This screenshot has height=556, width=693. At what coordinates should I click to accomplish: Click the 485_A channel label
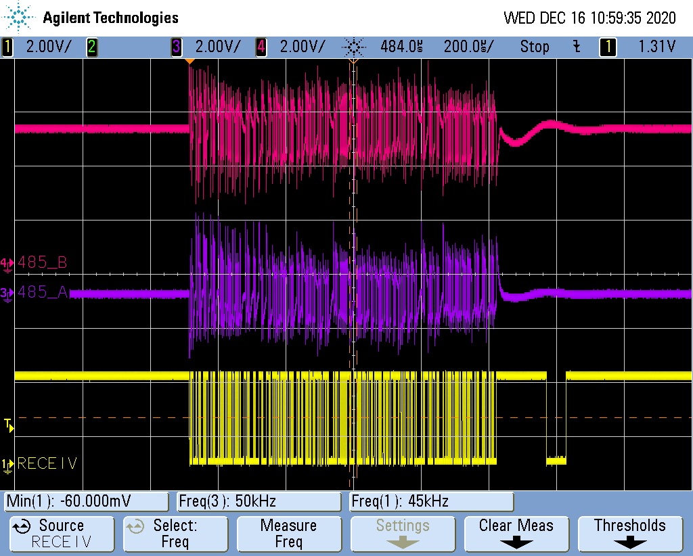click(42, 292)
